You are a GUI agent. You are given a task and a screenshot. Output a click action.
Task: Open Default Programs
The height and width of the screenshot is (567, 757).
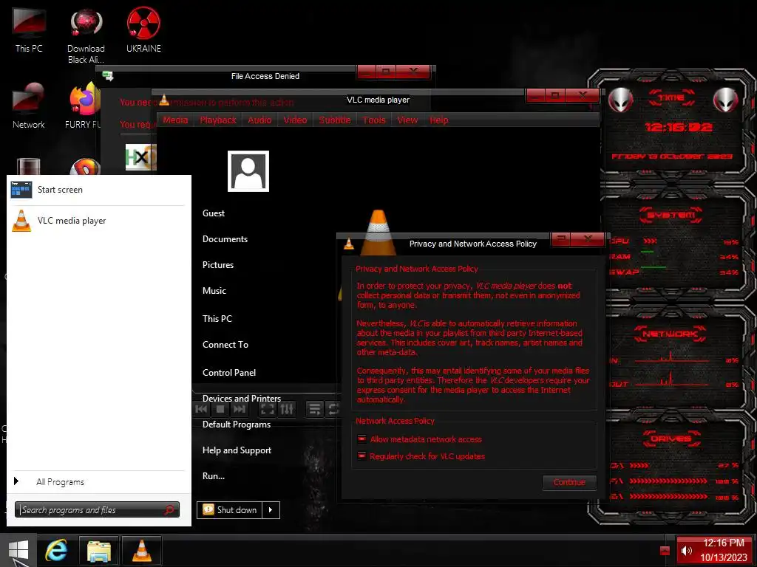pyautogui.click(x=237, y=425)
